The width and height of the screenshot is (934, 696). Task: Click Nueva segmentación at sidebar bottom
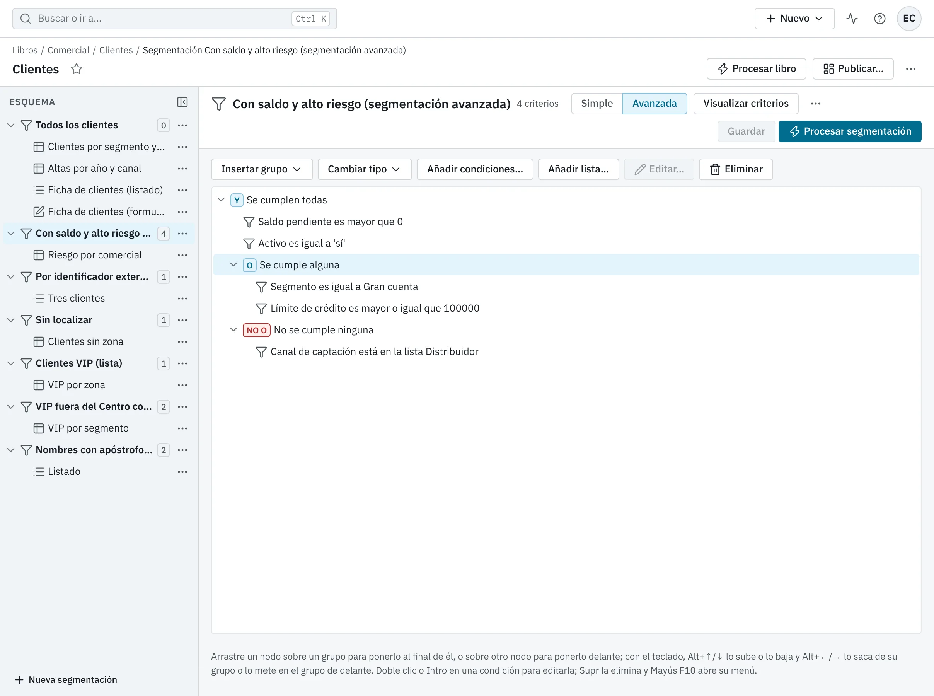coord(66,680)
